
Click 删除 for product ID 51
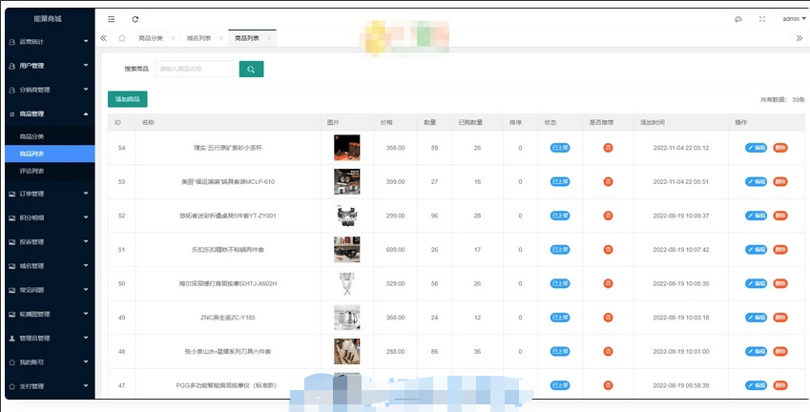780,250
